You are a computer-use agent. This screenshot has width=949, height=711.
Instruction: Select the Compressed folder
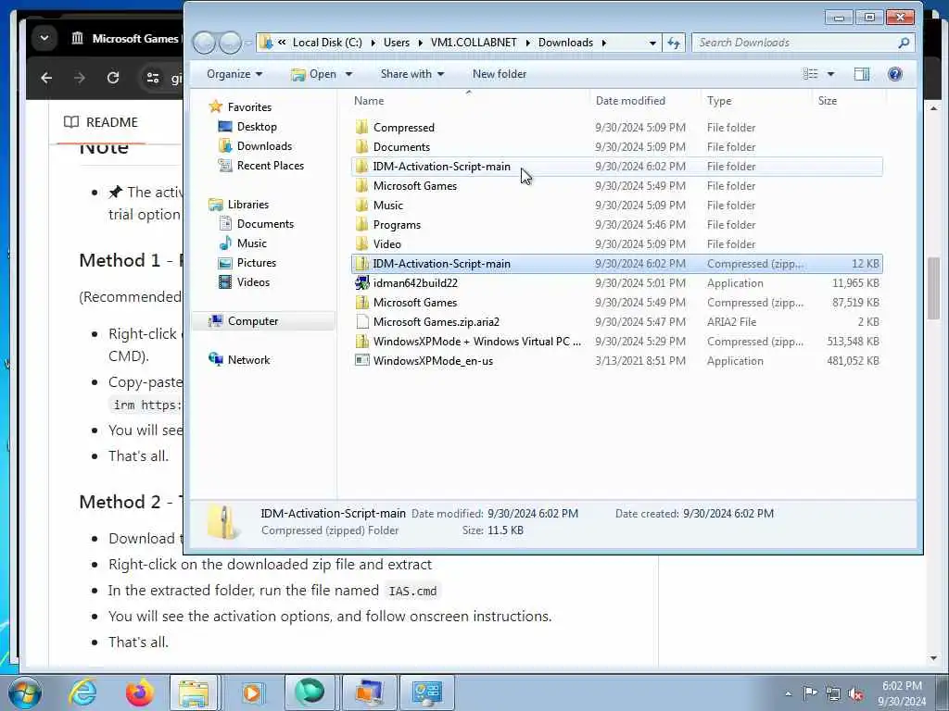pyautogui.click(x=616, y=128)
